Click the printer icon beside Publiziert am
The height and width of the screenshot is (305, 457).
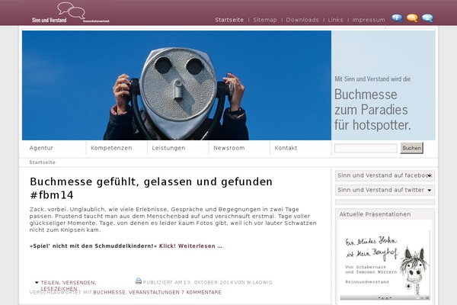[139, 281]
